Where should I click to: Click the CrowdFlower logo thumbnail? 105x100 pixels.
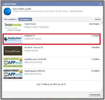tap(13, 51)
